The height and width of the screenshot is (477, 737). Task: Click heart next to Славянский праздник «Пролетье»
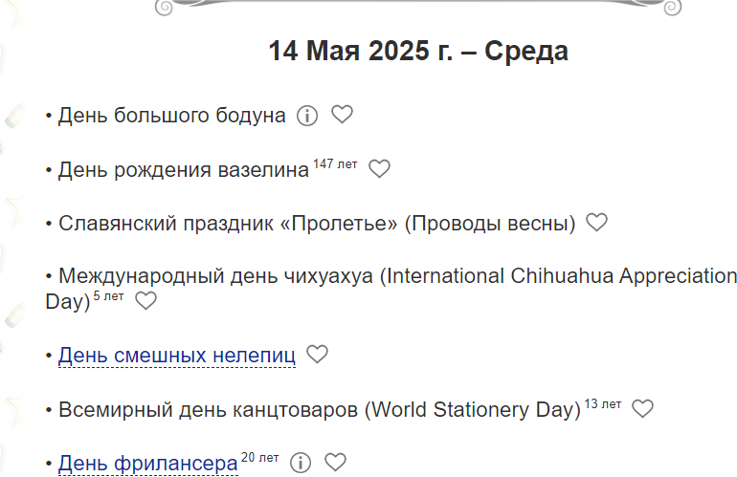tap(596, 222)
